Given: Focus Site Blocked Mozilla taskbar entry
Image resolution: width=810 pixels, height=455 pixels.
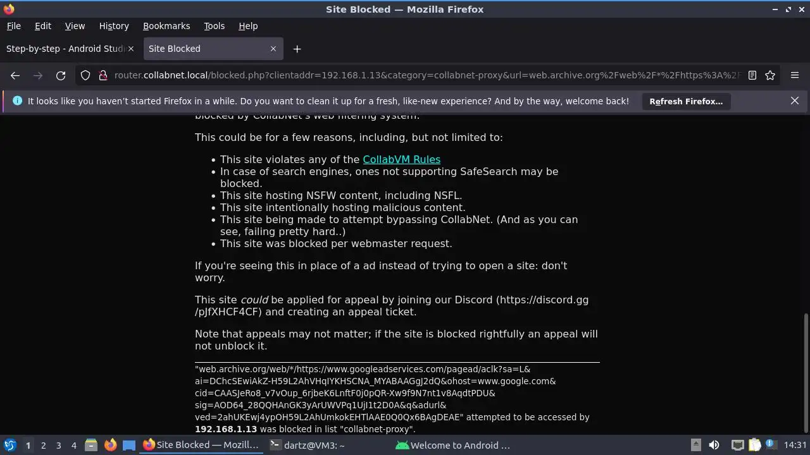Looking at the screenshot, I should [x=201, y=445].
